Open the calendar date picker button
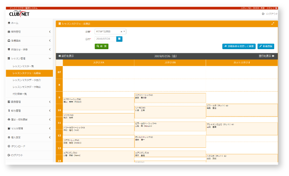289x176 pixels. (x=119, y=39)
